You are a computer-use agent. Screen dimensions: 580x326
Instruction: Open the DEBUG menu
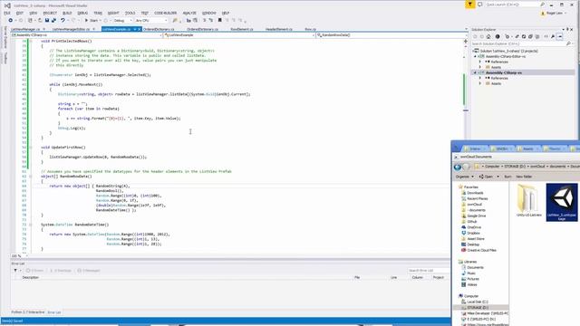[82, 13]
